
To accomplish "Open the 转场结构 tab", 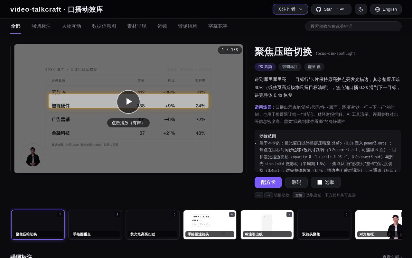I will [188, 26].
